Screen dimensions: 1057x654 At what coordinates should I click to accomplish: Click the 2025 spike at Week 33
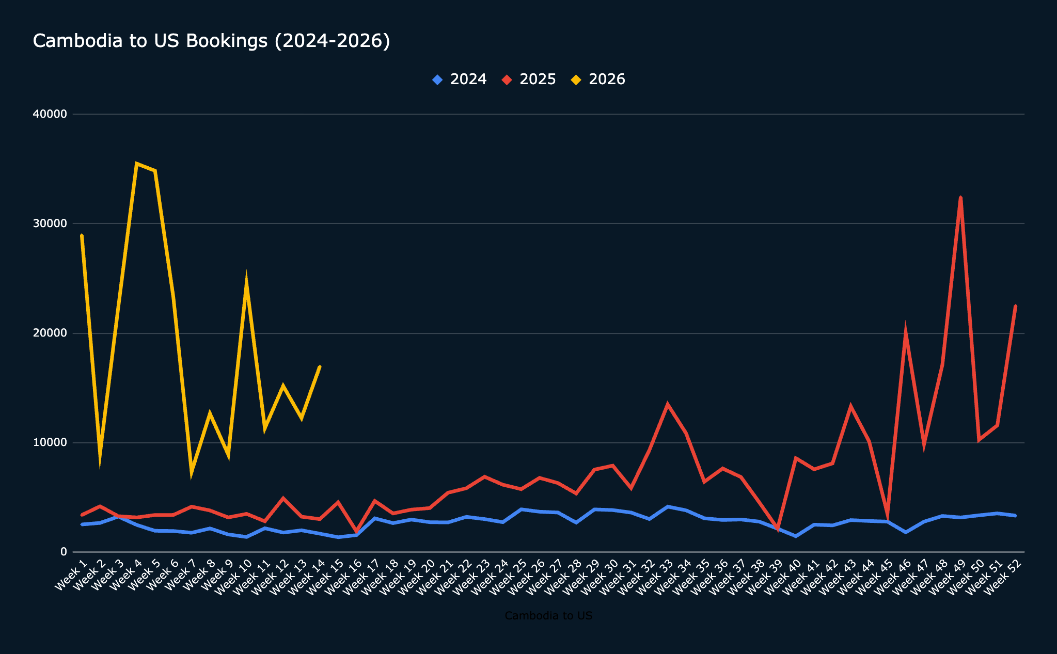[668, 405]
